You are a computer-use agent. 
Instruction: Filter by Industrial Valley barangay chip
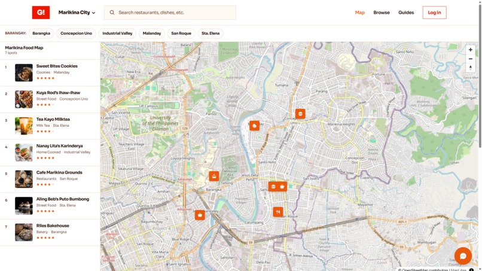(117, 34)
